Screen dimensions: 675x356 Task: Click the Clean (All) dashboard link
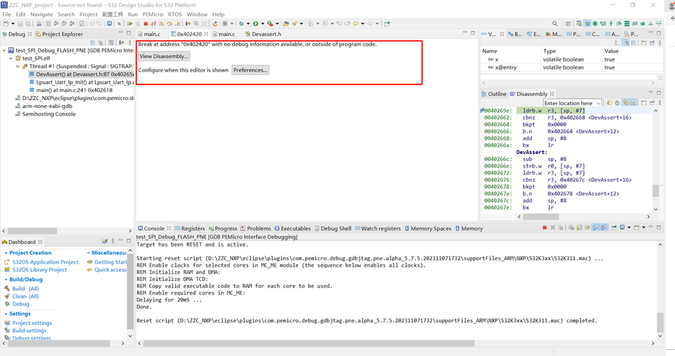click(26, 296)
